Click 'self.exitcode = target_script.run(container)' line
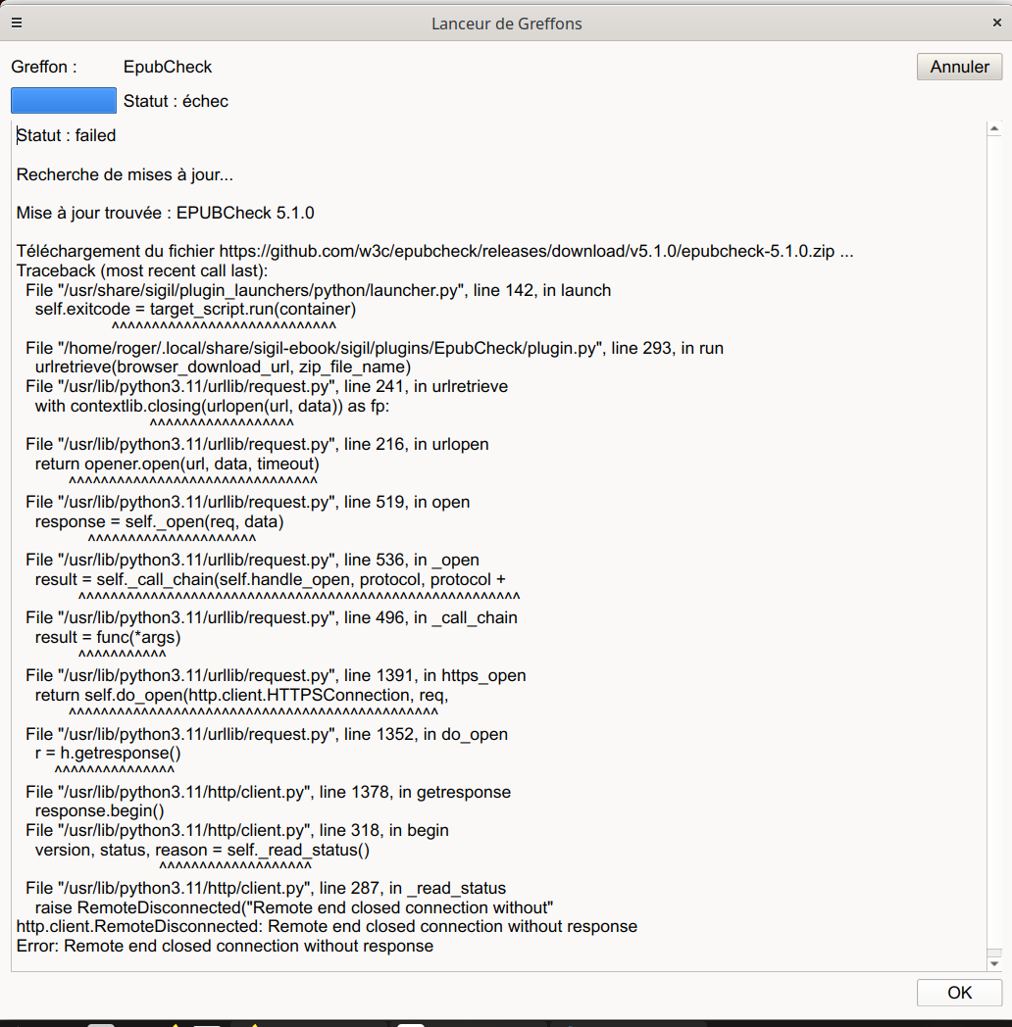1012x1027 pixels. 195,309
